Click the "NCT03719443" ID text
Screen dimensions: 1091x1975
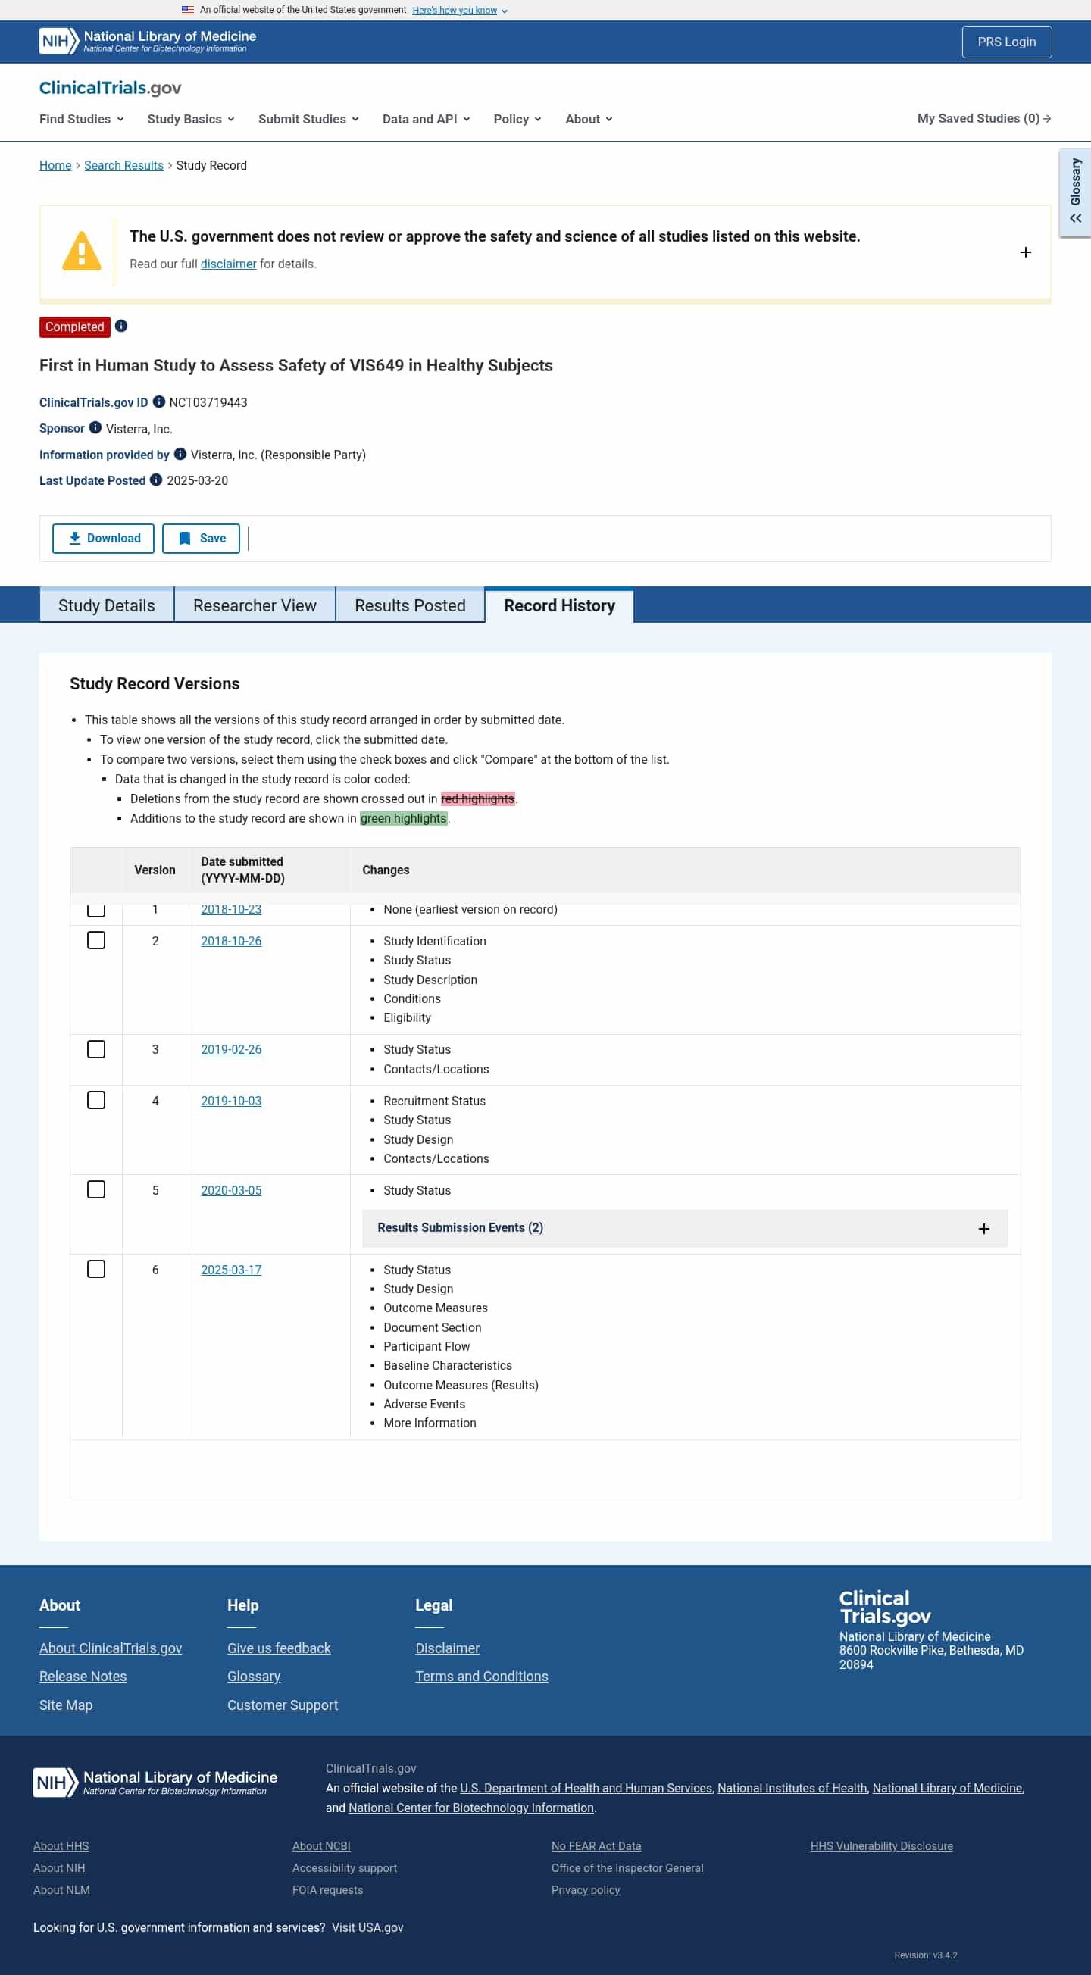pyautogui.click(x=208, y=402)
